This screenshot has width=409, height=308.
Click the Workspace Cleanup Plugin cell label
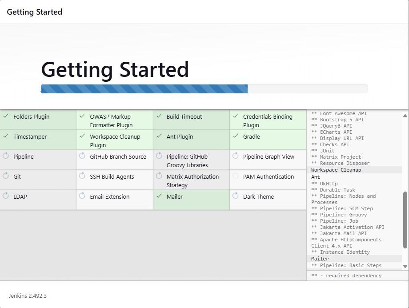click(x=115, y=141)
